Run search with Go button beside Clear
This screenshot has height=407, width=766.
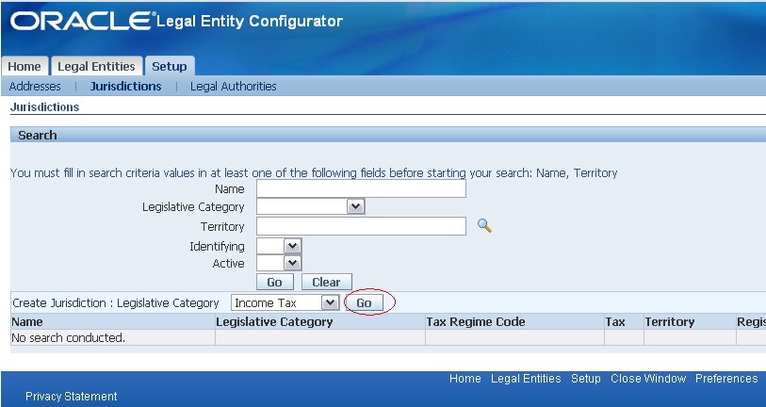(274, 282)
